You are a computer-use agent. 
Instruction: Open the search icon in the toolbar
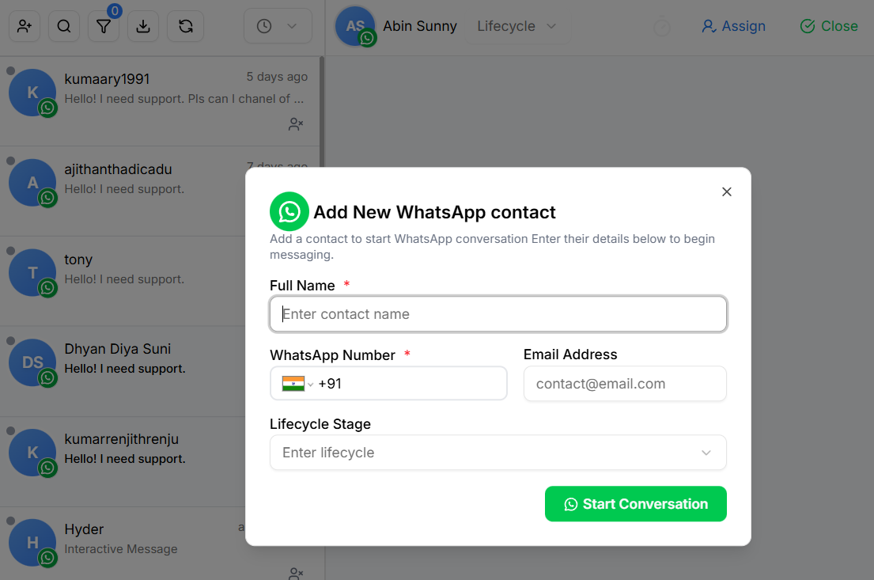pyautogui.click(x=63, y=26)
